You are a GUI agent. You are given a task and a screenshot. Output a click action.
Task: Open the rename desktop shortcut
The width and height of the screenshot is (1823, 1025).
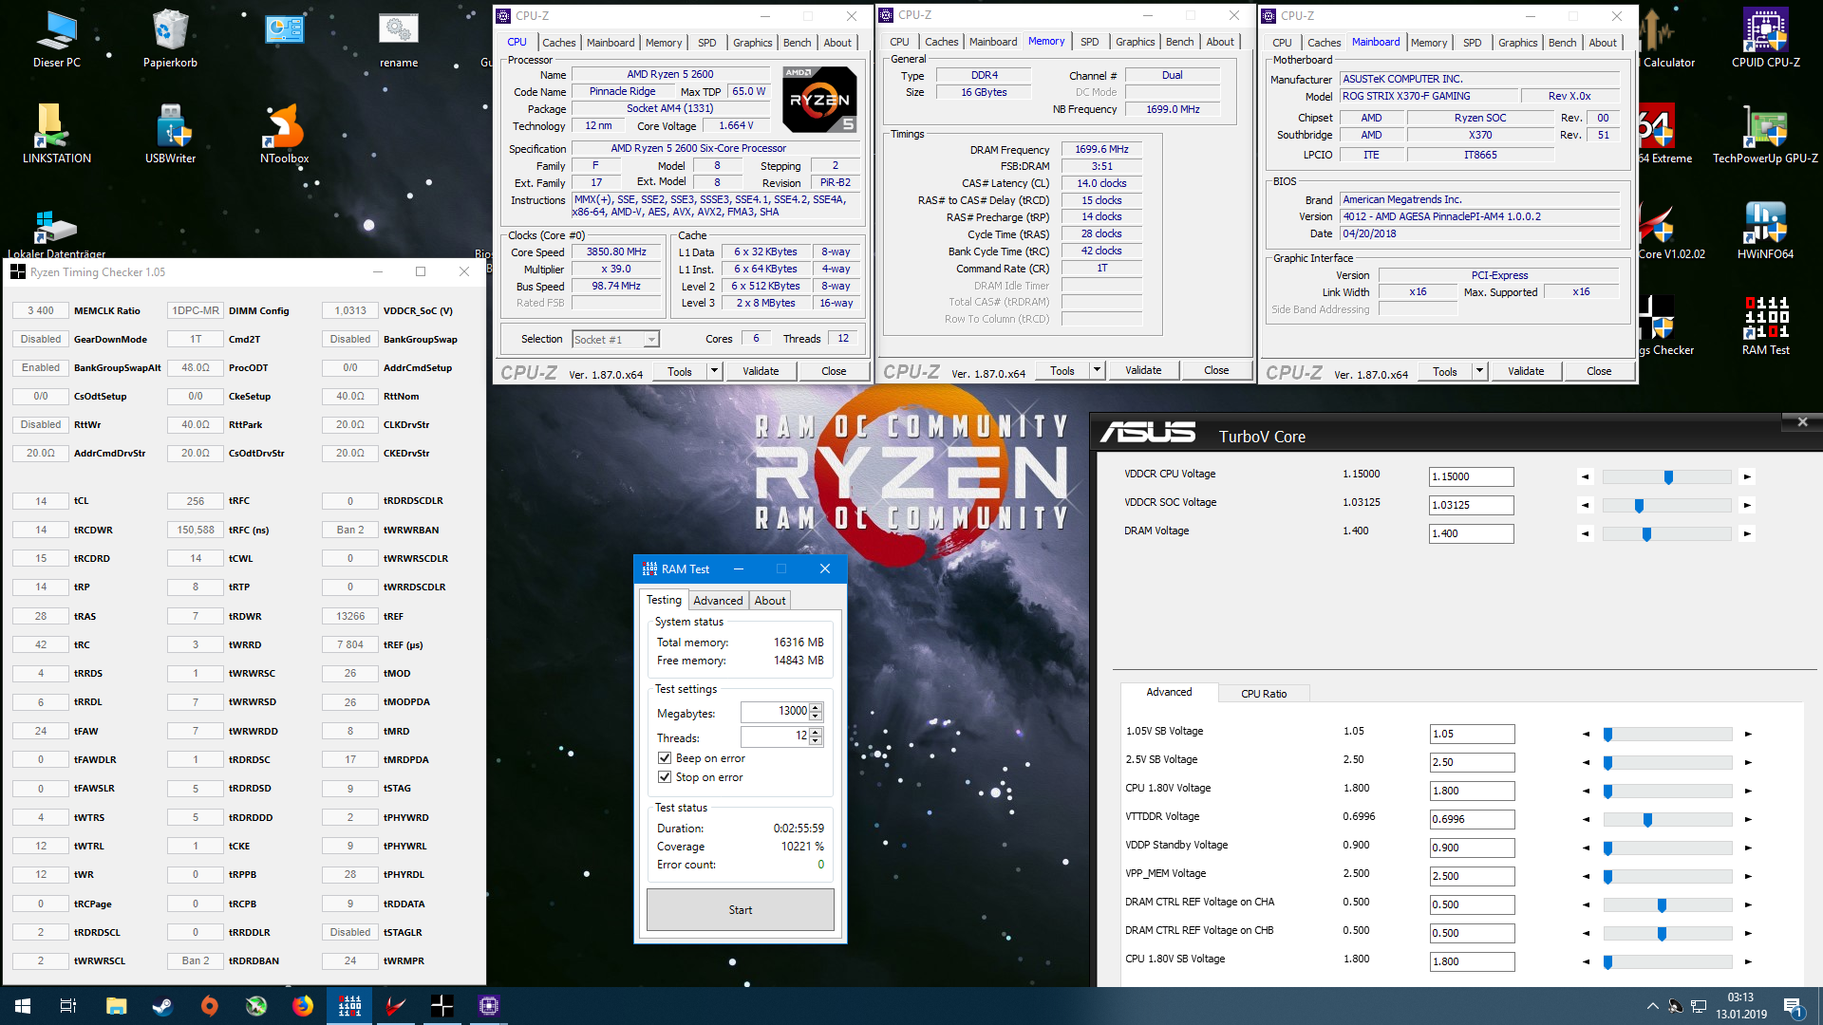(399, 38)
